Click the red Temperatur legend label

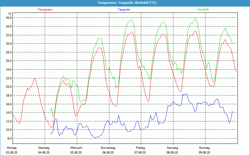(45, 10)
